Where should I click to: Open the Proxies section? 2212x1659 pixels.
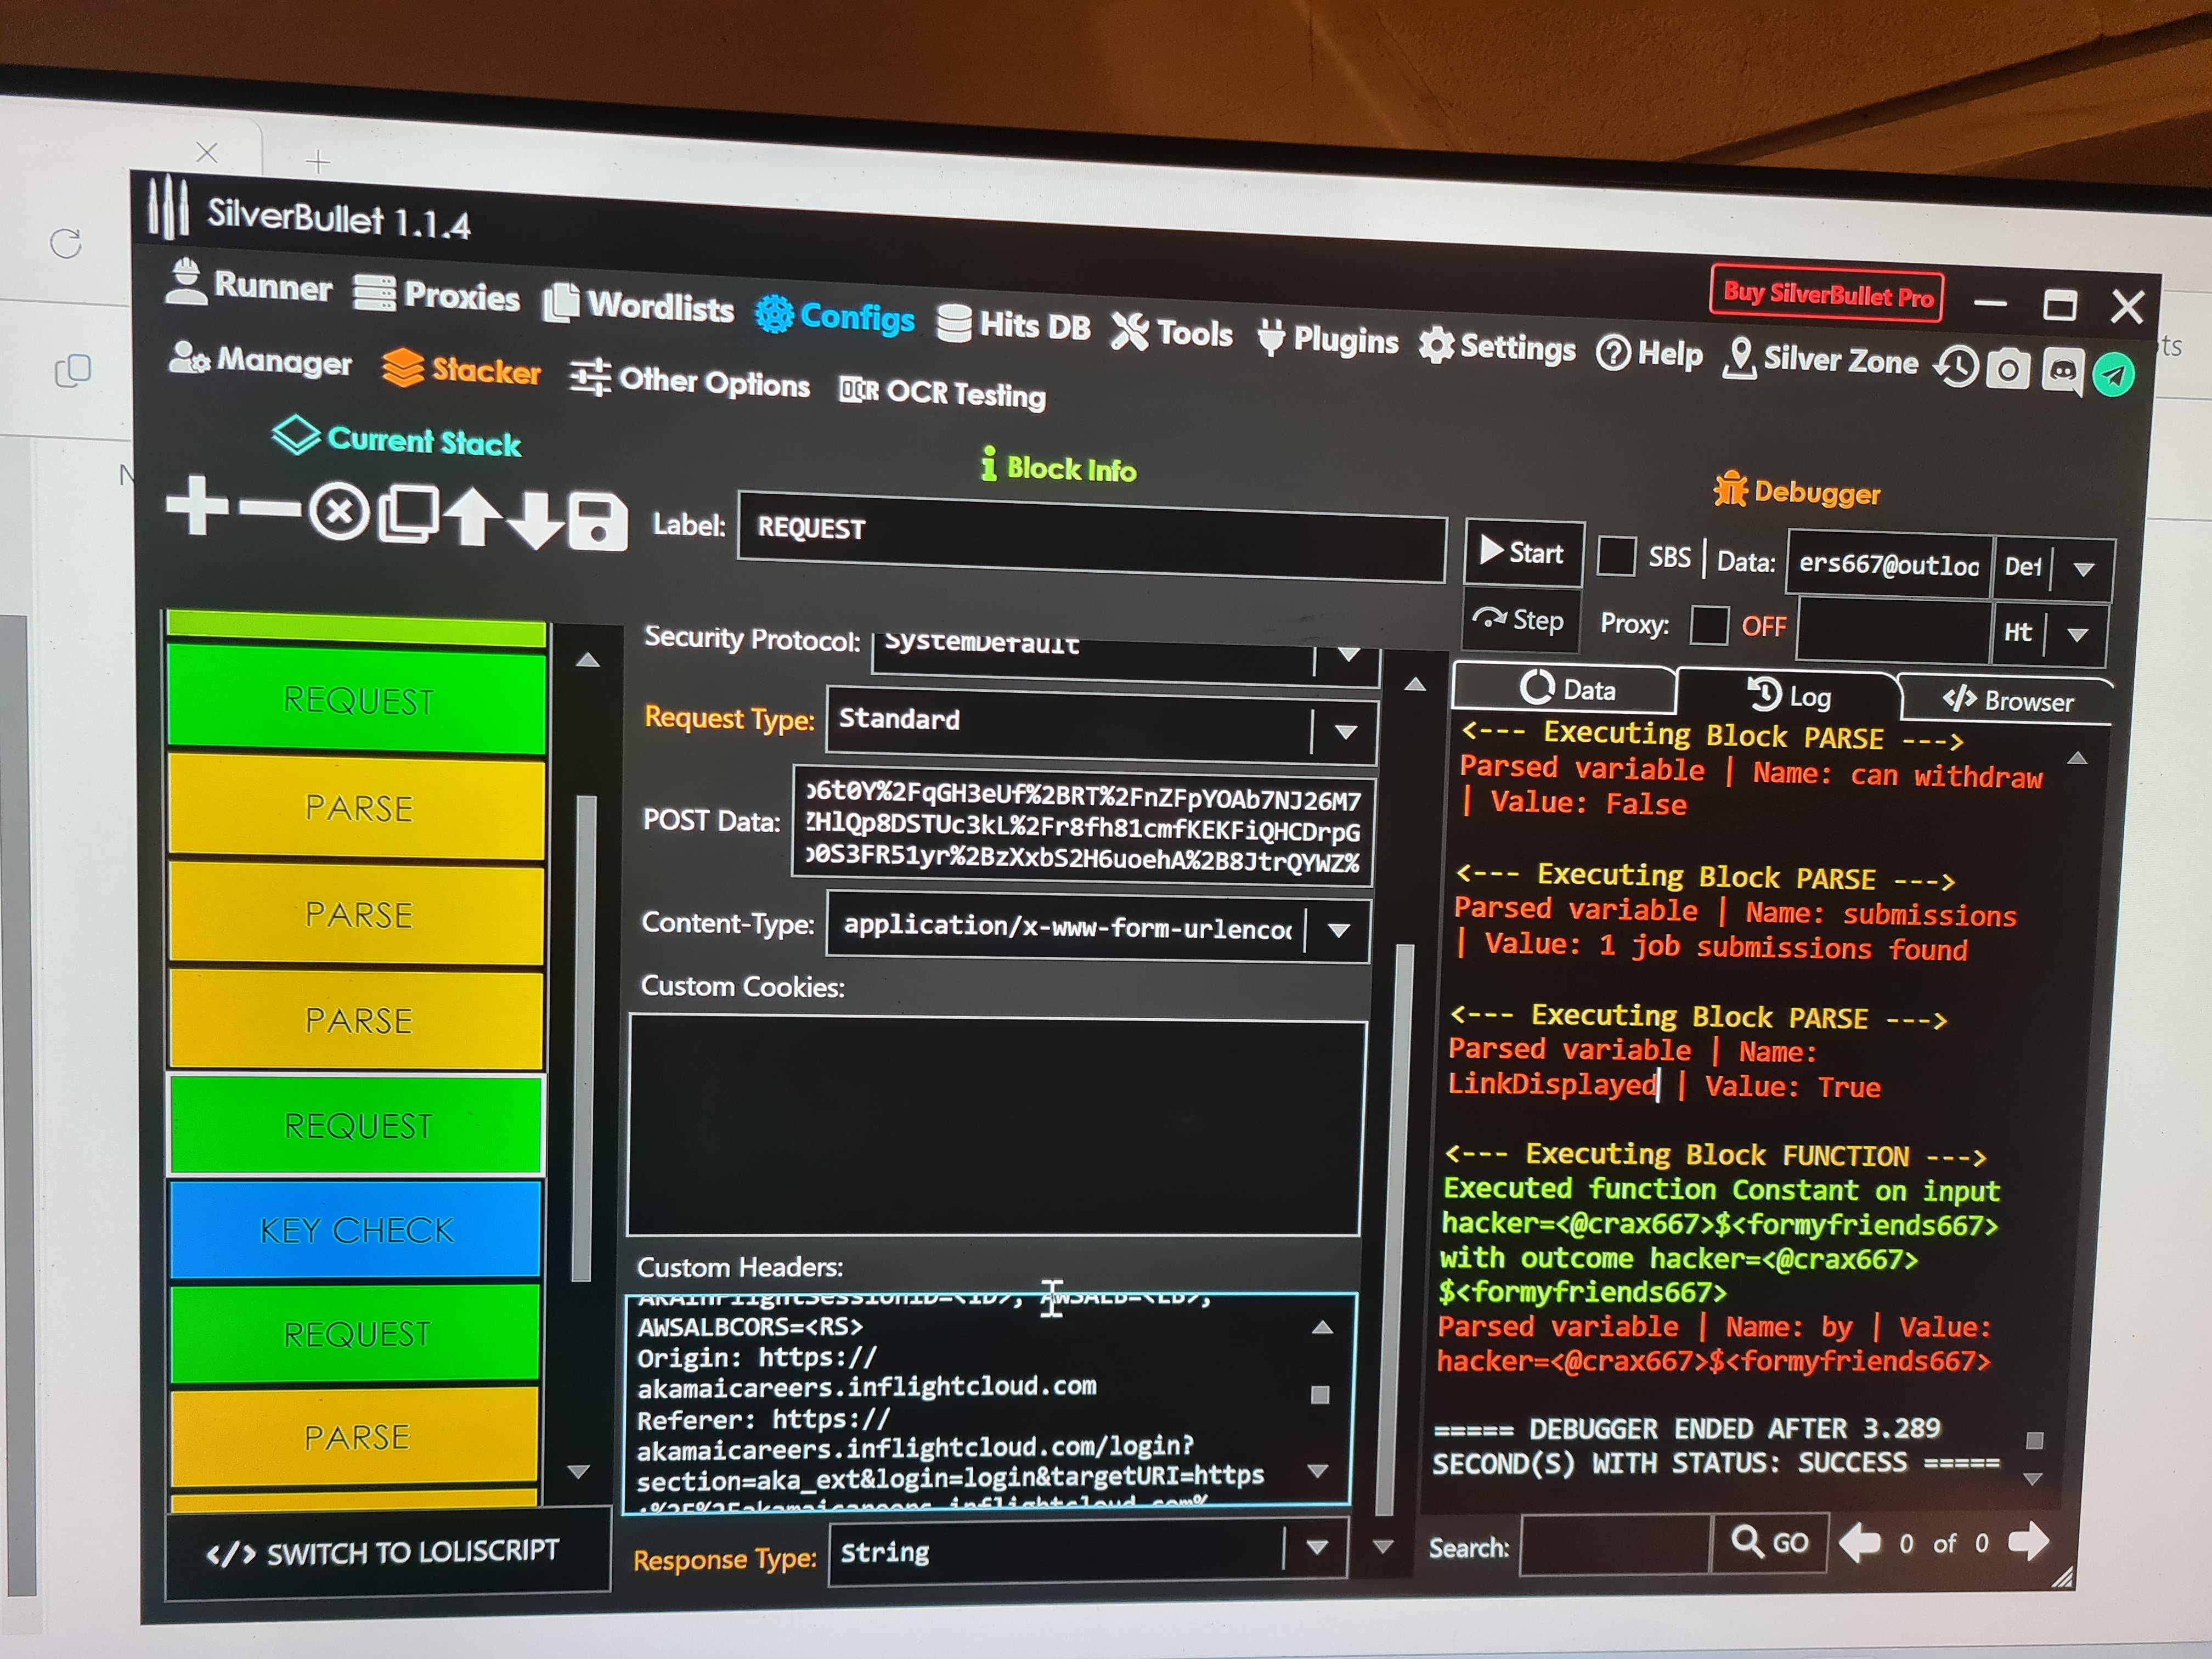[x=437, y=295]
